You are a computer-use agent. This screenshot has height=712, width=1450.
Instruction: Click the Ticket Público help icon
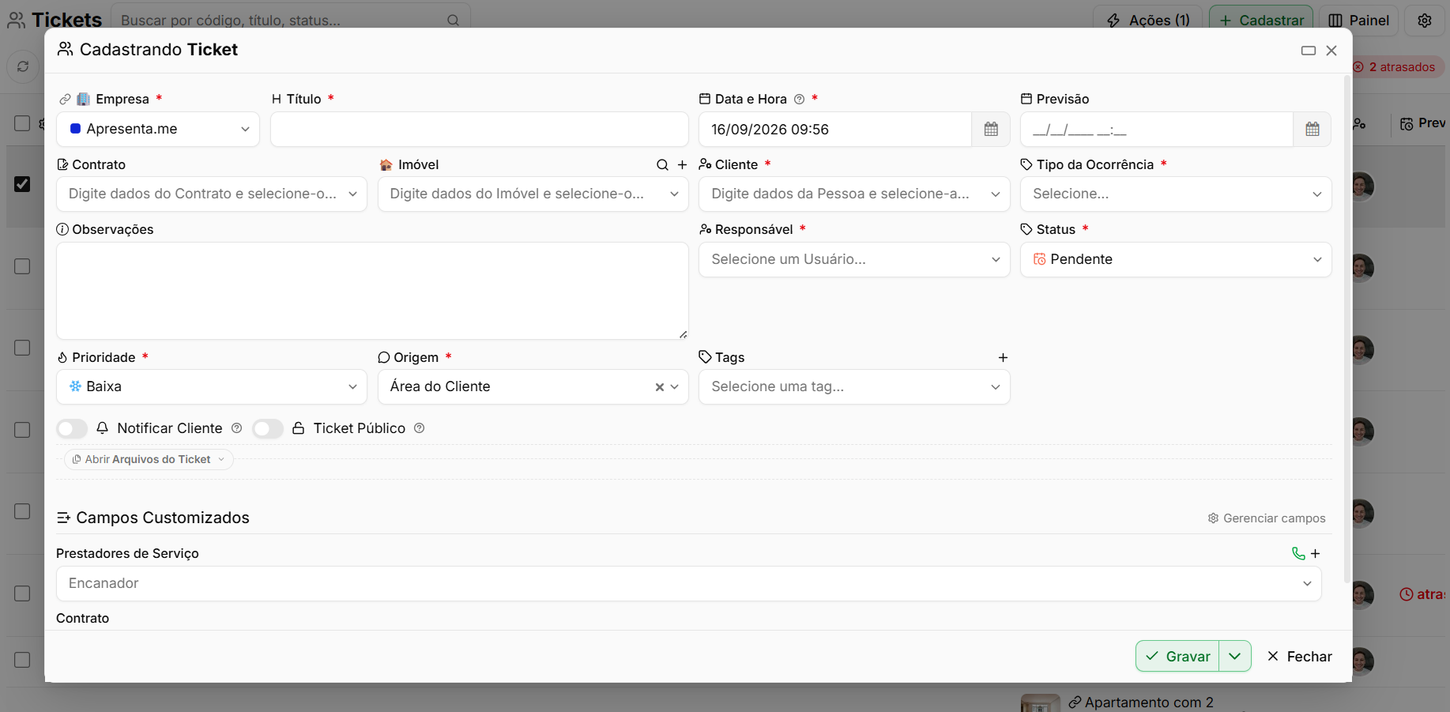(x=420, y=428)
